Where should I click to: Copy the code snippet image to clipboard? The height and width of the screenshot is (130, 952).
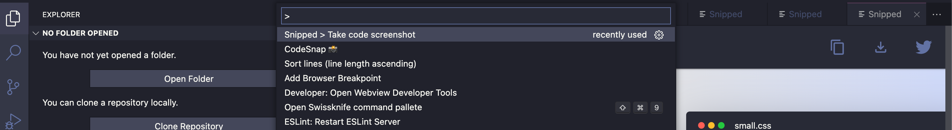837,47
